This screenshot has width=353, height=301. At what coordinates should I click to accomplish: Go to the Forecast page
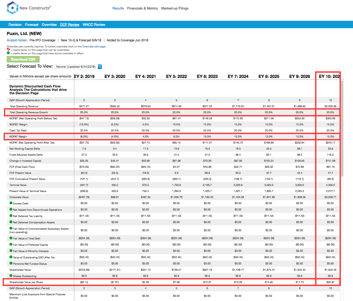click(x=32, y=24)
